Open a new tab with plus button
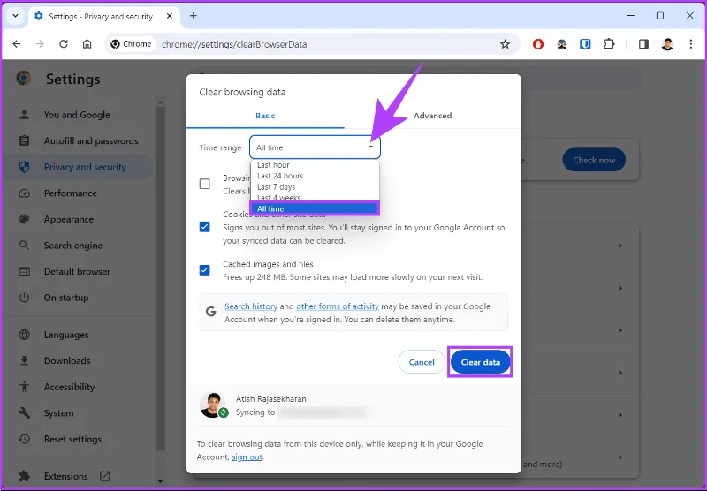Viewport: 707px width, 491px height. pyautogui.click(x=194, y=16)
